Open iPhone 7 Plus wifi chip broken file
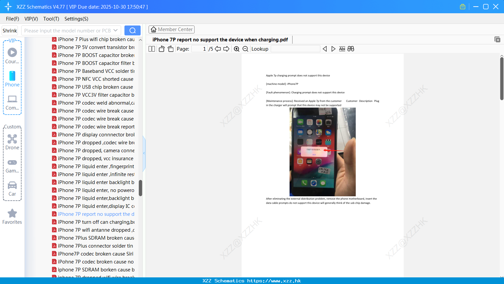The height and width of the screenshot is (284, 504). (x=93, y=39)
